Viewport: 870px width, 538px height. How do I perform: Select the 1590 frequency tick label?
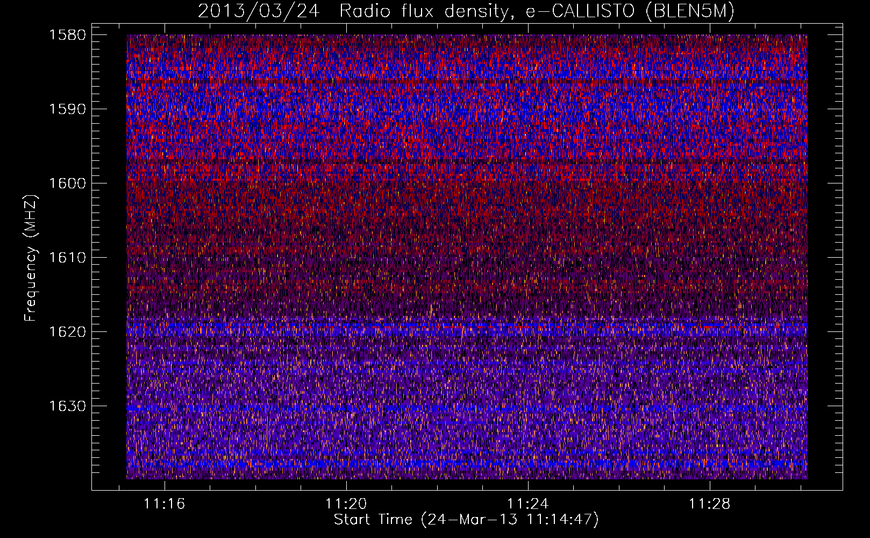click(x=67, y=109)
